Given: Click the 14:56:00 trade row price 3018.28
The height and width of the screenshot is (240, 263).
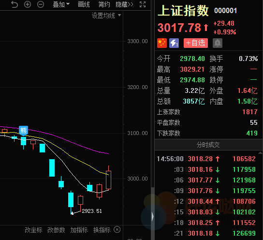Looking at the screenshot, I should point(200,159).
